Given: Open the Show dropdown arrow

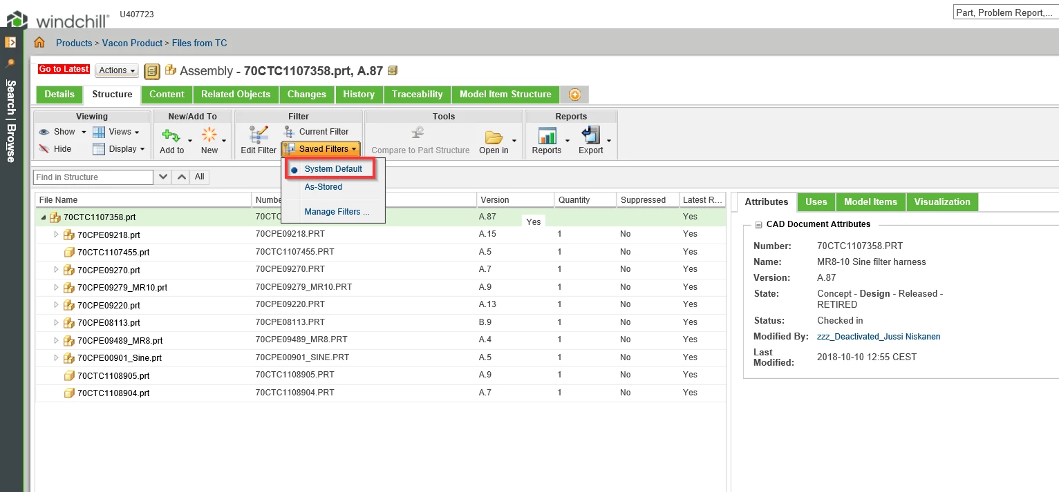Looking at the screenshot, I should pyautogui.click(x=84, y=132).
